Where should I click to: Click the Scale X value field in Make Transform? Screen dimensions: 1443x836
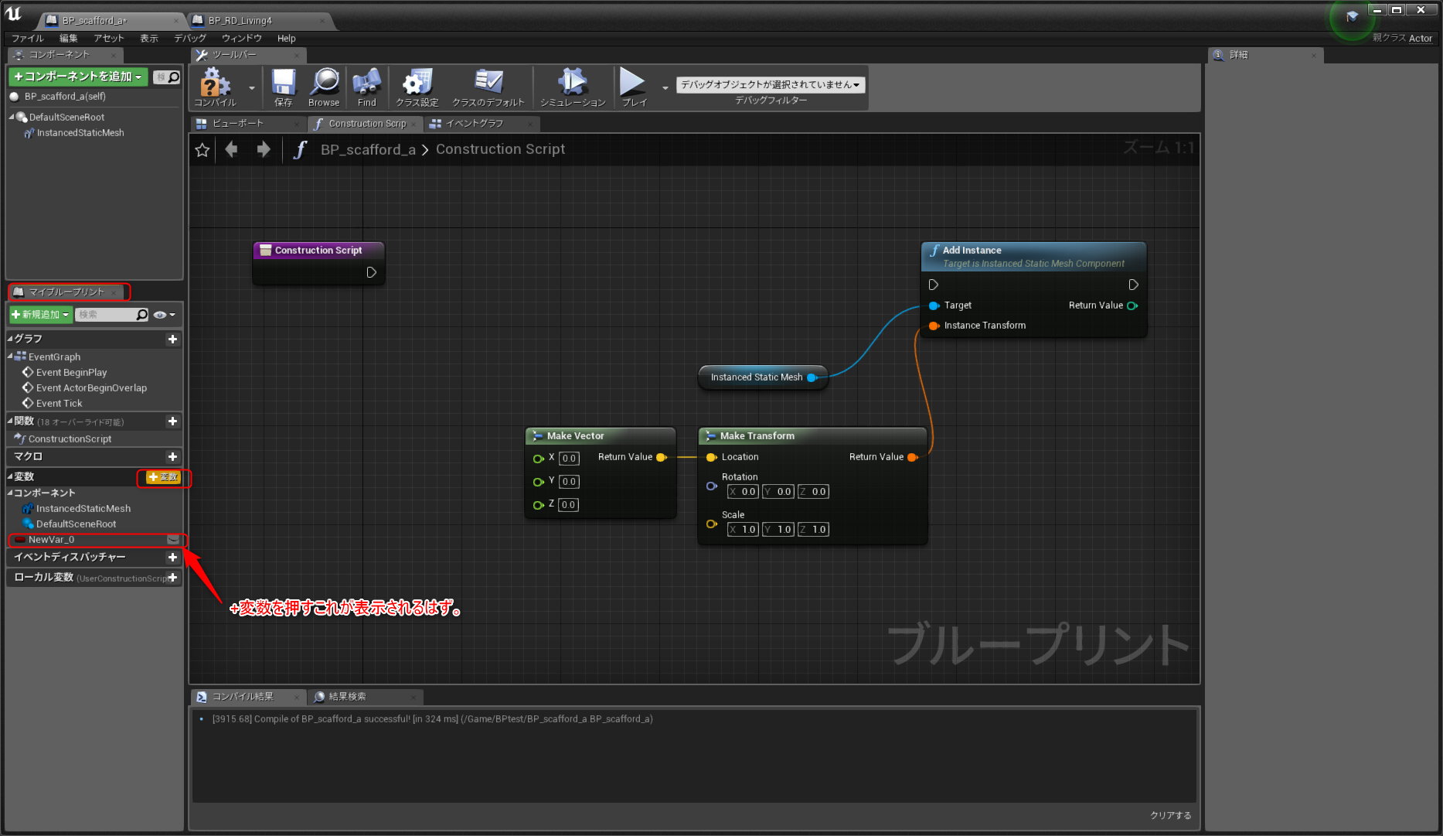pos(743,530)
